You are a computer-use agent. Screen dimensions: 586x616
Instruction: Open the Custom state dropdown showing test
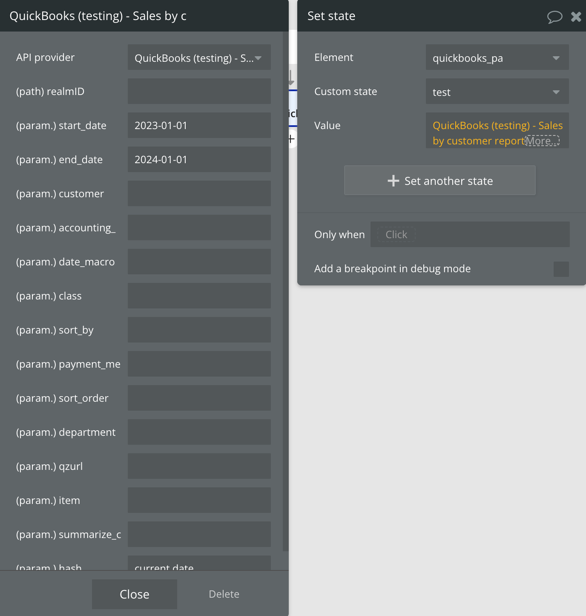[497, 91]
